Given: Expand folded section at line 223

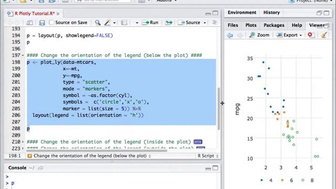Looking at the screenshot, I should pos(23,148).
